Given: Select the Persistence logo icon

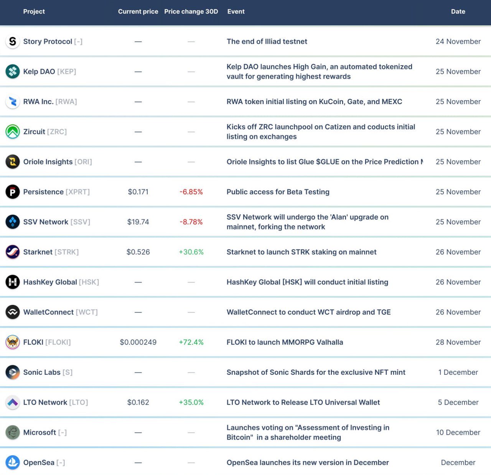Looking at the screenshot, I should [x=13, y=192].
